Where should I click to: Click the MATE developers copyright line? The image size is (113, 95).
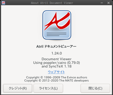coord(56,80)
